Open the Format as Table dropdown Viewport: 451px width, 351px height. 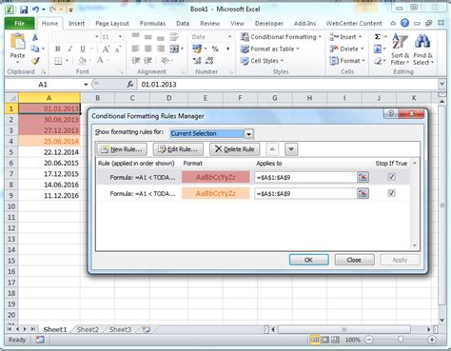coord(269,49)
